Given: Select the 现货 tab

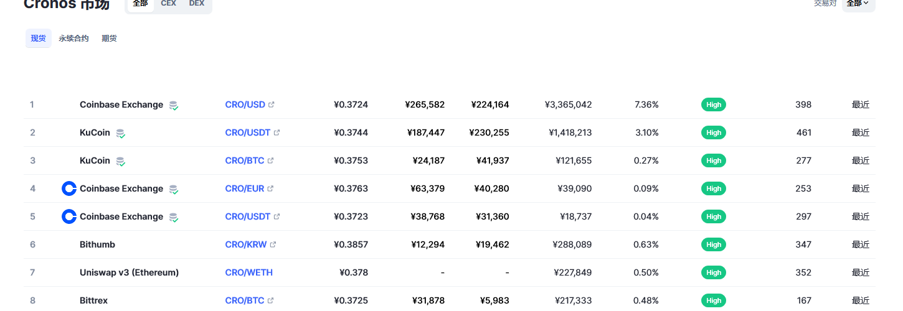Looking at the screenshot, I should click(39, 39).
